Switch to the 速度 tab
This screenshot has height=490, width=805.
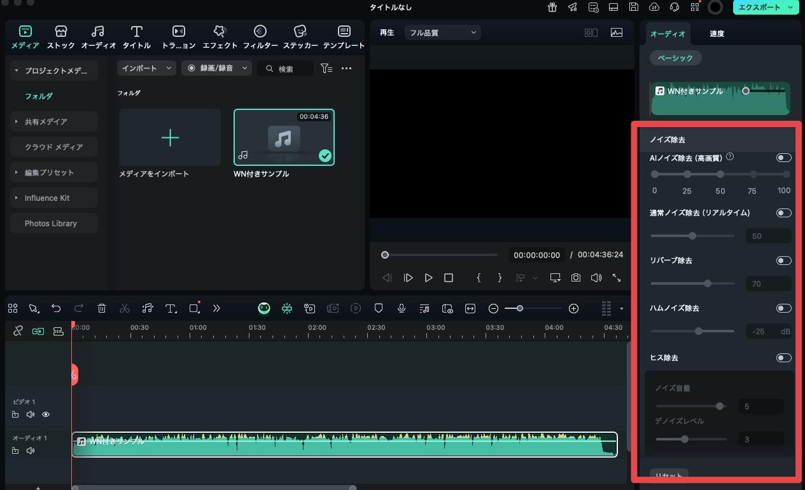(717, 34)
